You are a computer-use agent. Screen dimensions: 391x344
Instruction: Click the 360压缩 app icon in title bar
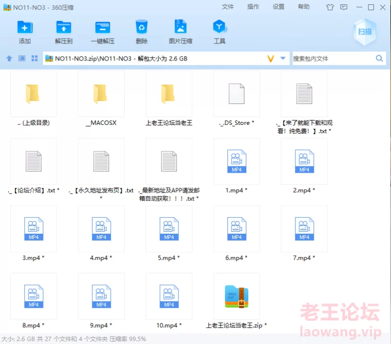click(x=7, y=7)
